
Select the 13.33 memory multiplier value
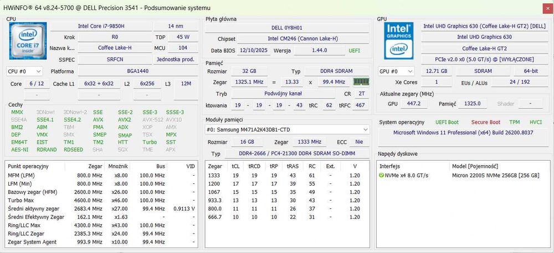point(292,82)
